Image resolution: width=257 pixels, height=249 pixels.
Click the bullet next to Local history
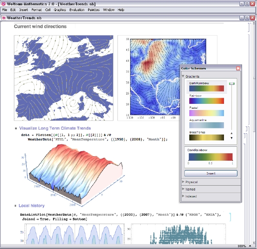point(16,206)
